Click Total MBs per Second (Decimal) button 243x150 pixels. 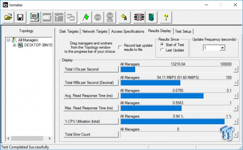[x=91, y=83]
